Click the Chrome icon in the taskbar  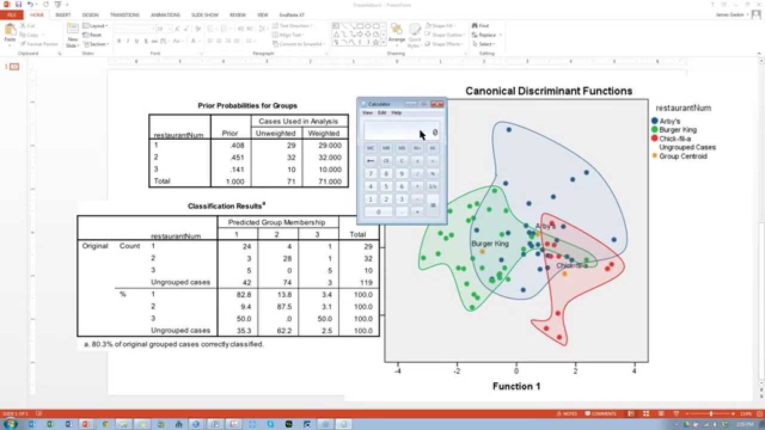point(105,424)
